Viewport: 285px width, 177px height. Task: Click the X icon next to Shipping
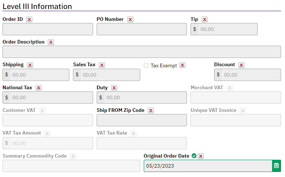pos(30,65)
